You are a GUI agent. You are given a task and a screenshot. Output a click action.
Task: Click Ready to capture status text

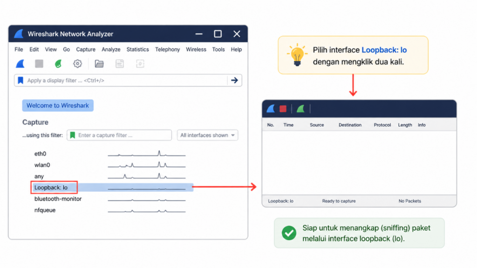tap(339, 201)
